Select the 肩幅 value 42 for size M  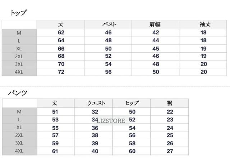click(x=155, y=33)
